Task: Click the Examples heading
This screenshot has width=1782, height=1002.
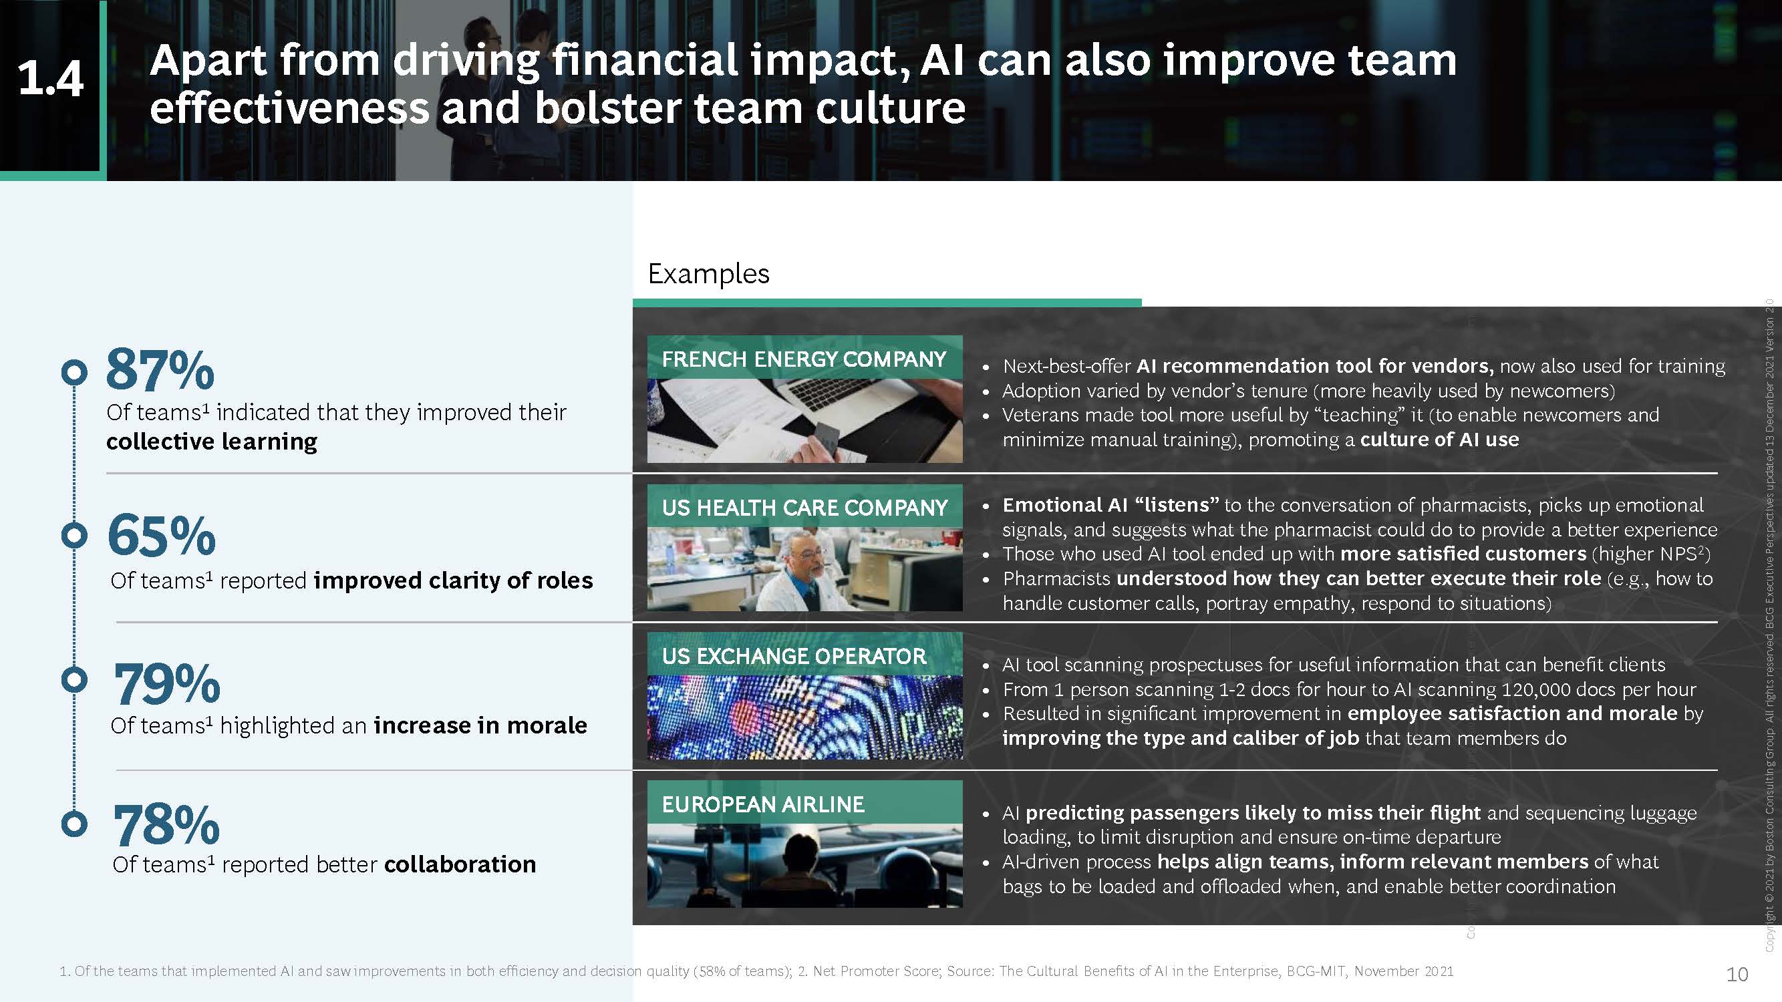Action: coord(708,274)
